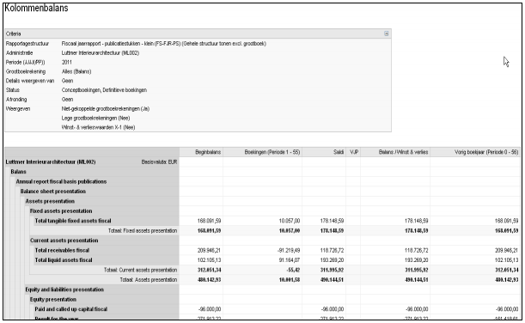Select Annual report fiscal basis publications row

(61, 181)
